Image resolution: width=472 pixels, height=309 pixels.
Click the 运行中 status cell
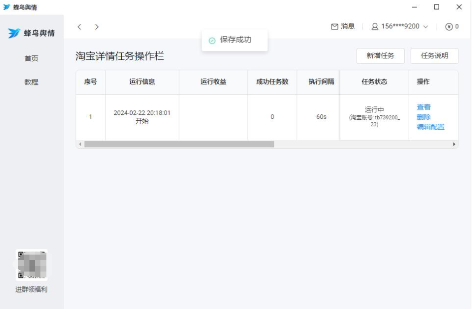375,117
